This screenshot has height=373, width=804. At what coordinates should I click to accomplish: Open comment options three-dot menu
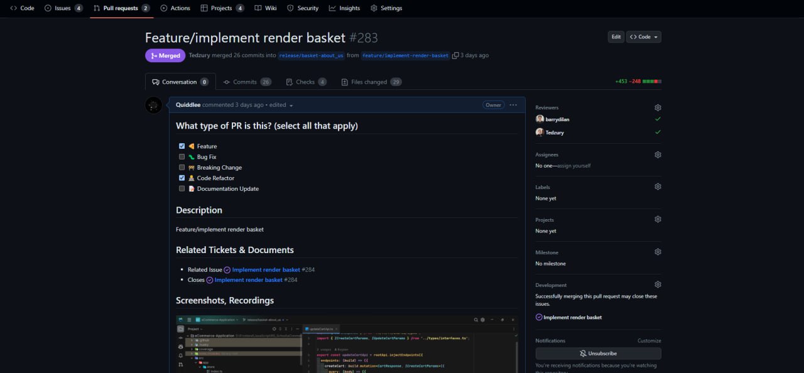[513, 105]
